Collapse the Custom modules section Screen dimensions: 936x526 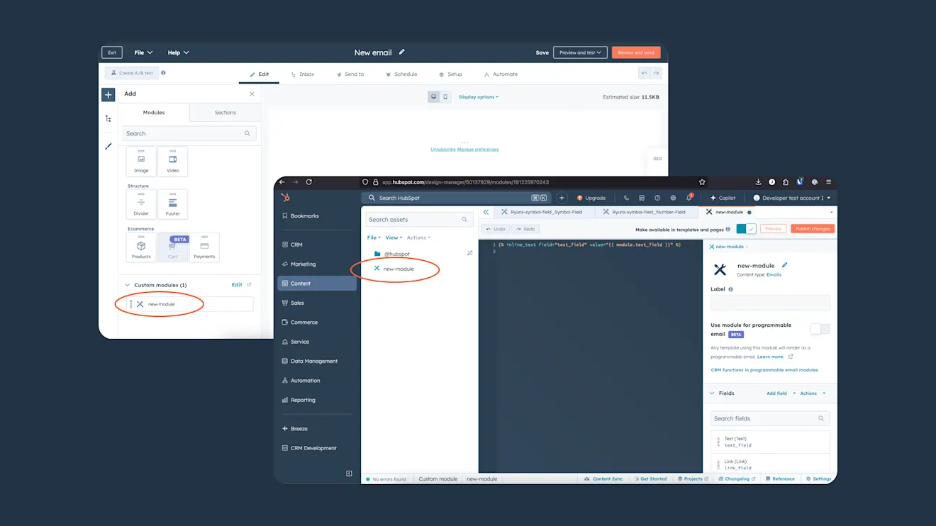[x=128, y=285]
